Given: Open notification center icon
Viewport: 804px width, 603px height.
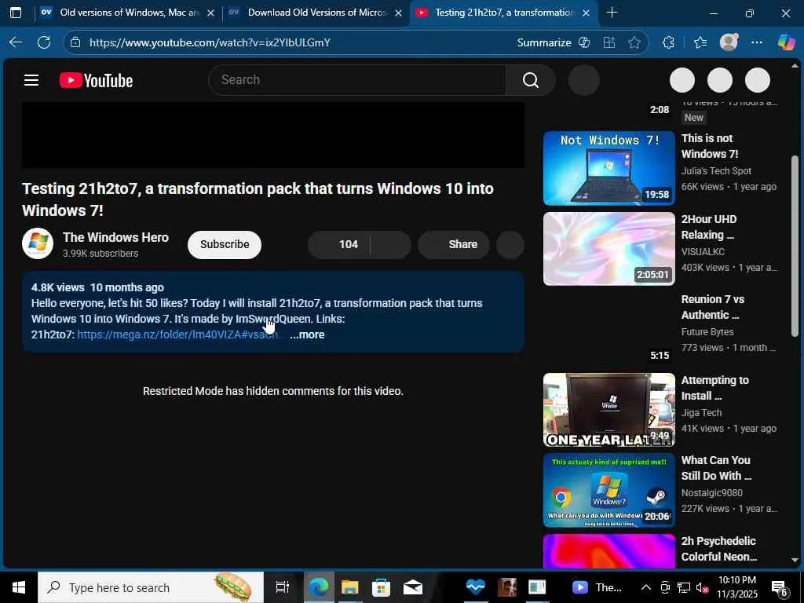Looking at the screenshot, I should 780,587.
